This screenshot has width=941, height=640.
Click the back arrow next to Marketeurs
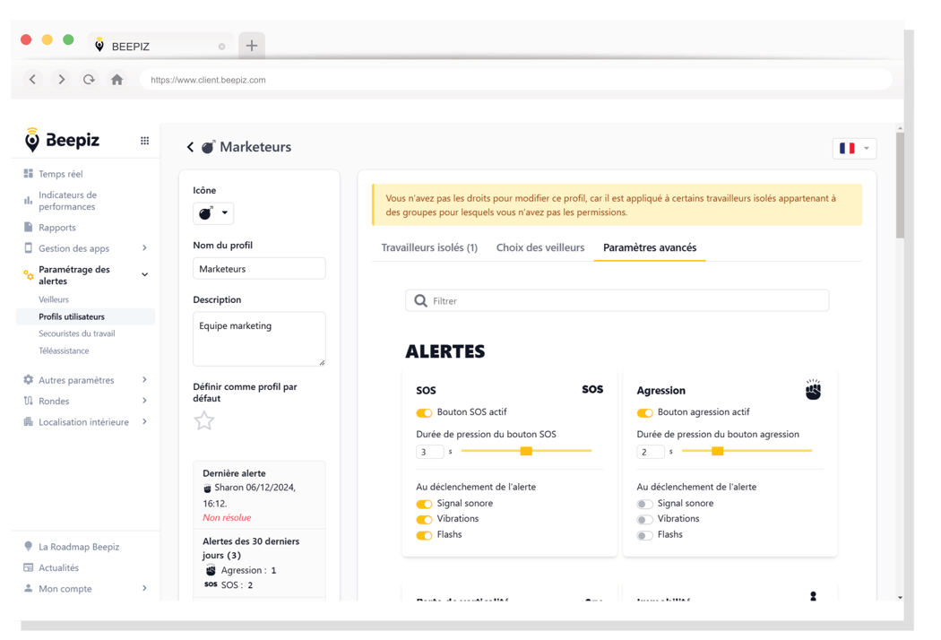click(x=190, y=146)
